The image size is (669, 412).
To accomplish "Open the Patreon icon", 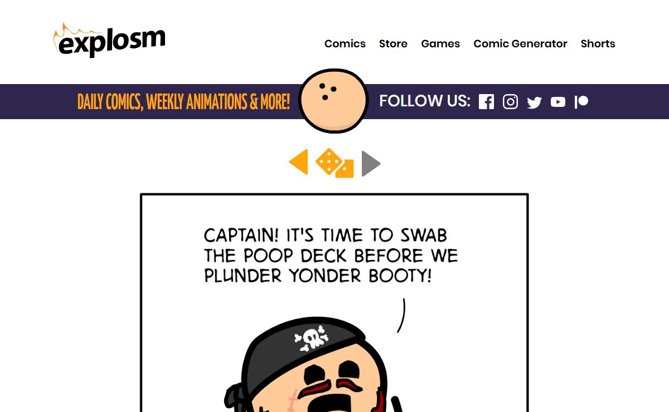I will [581, 102].
